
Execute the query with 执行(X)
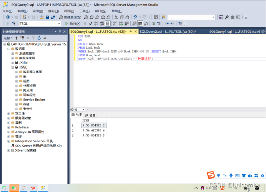(x=73, y=24)
